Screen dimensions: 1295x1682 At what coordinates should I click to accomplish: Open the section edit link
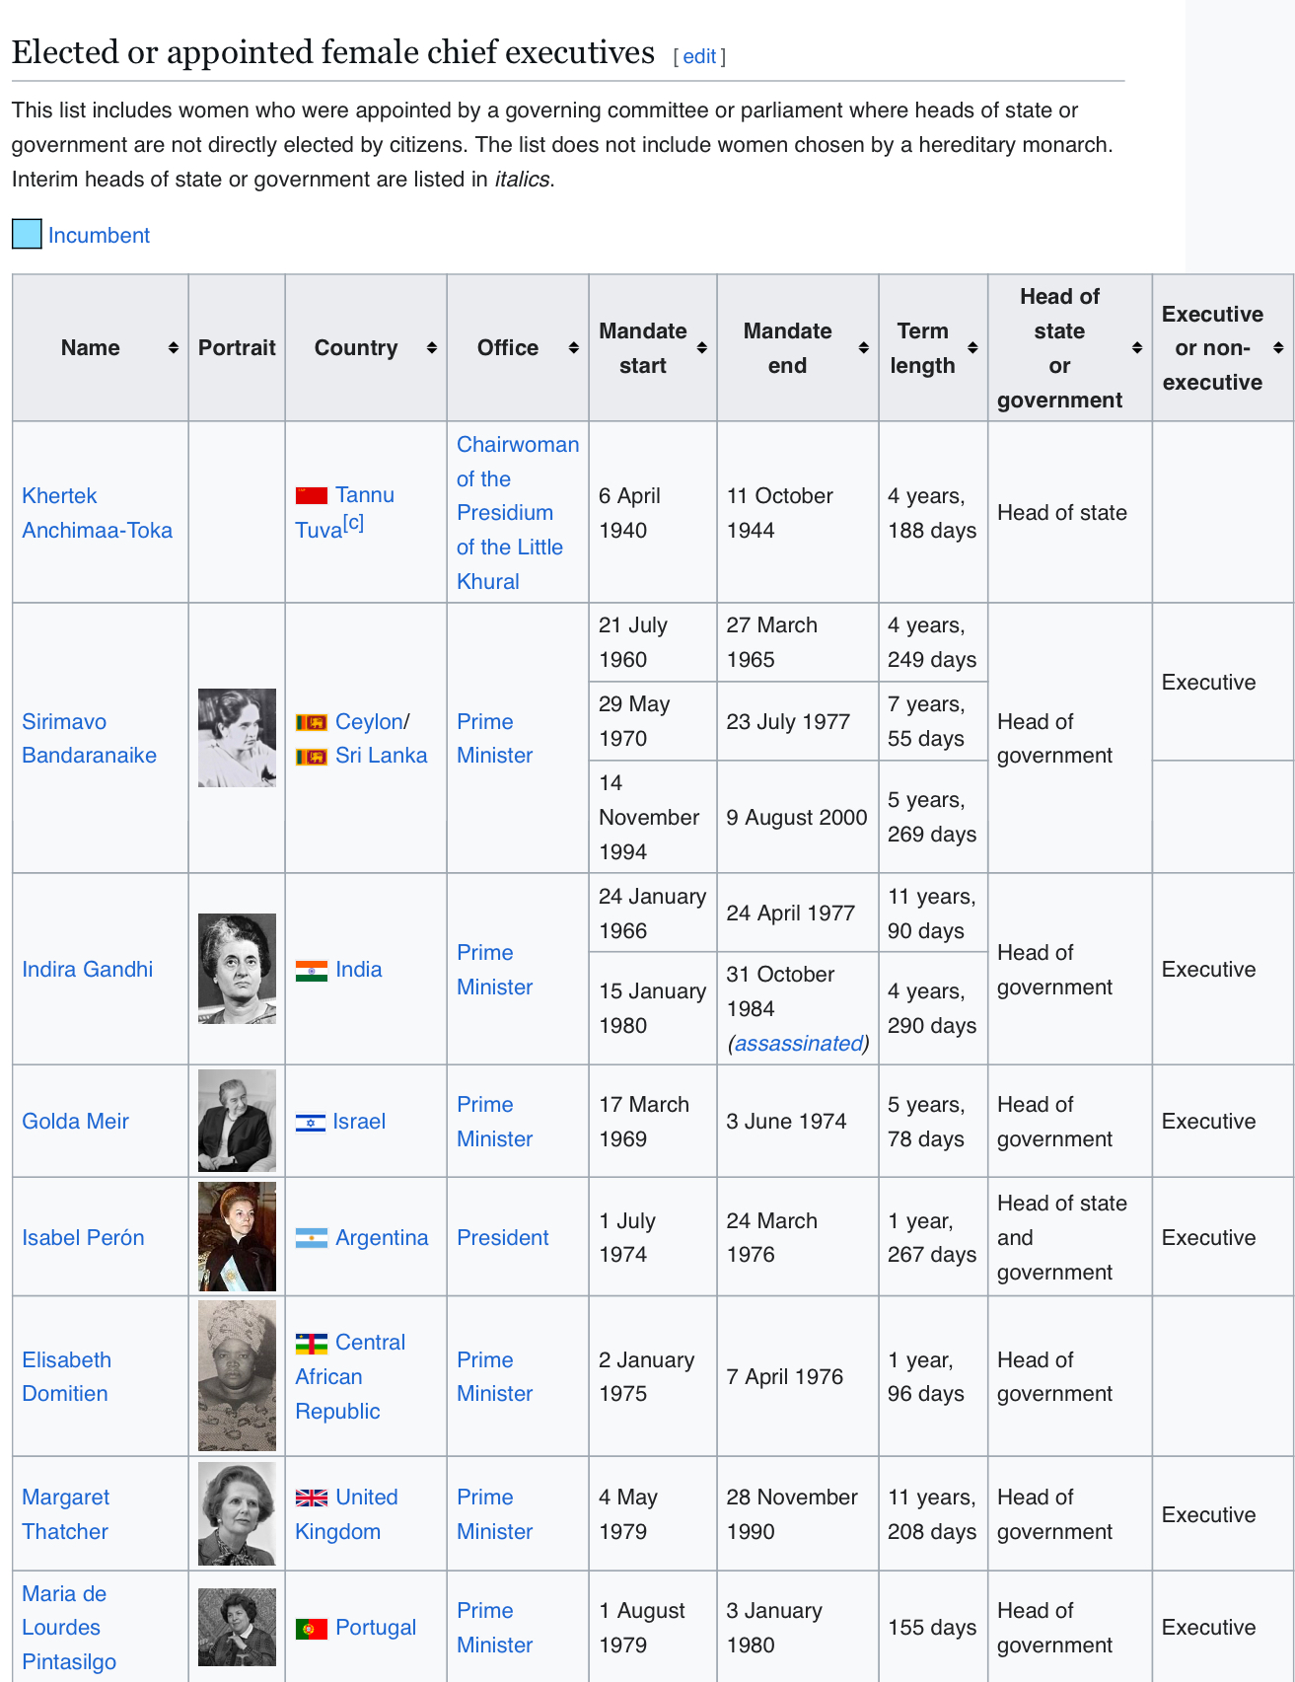point(699,56)
